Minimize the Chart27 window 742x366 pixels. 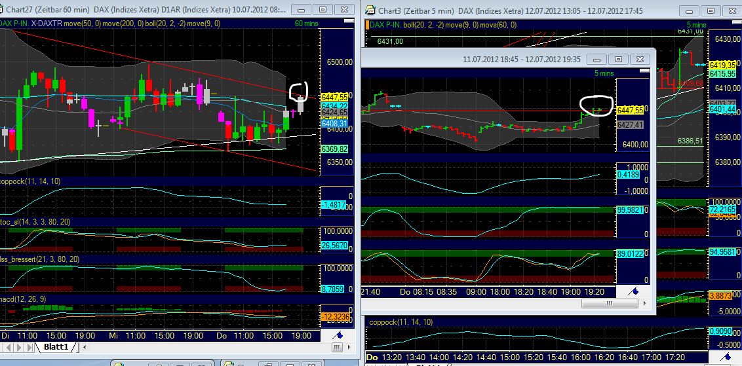pyautogui.click(x=302, y=9)
